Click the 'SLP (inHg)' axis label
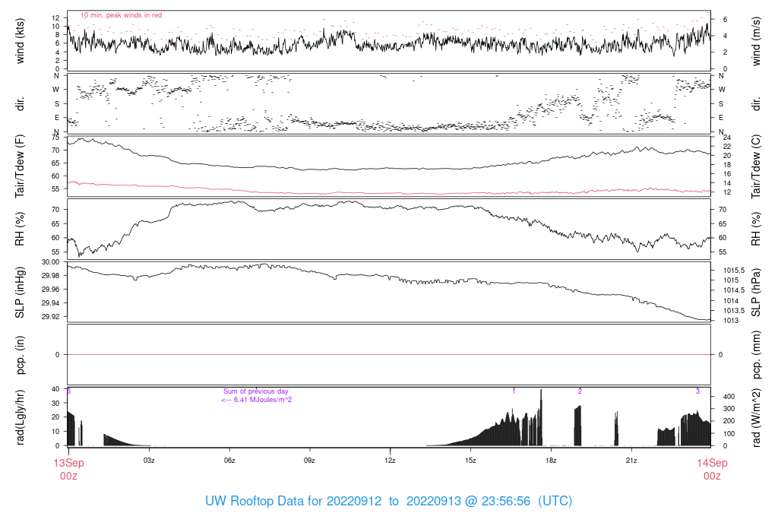This screenshot has height=532, width=778. coord(20,293)
